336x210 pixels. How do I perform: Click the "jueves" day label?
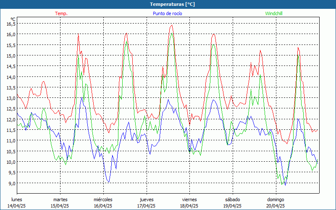(147, 199)
